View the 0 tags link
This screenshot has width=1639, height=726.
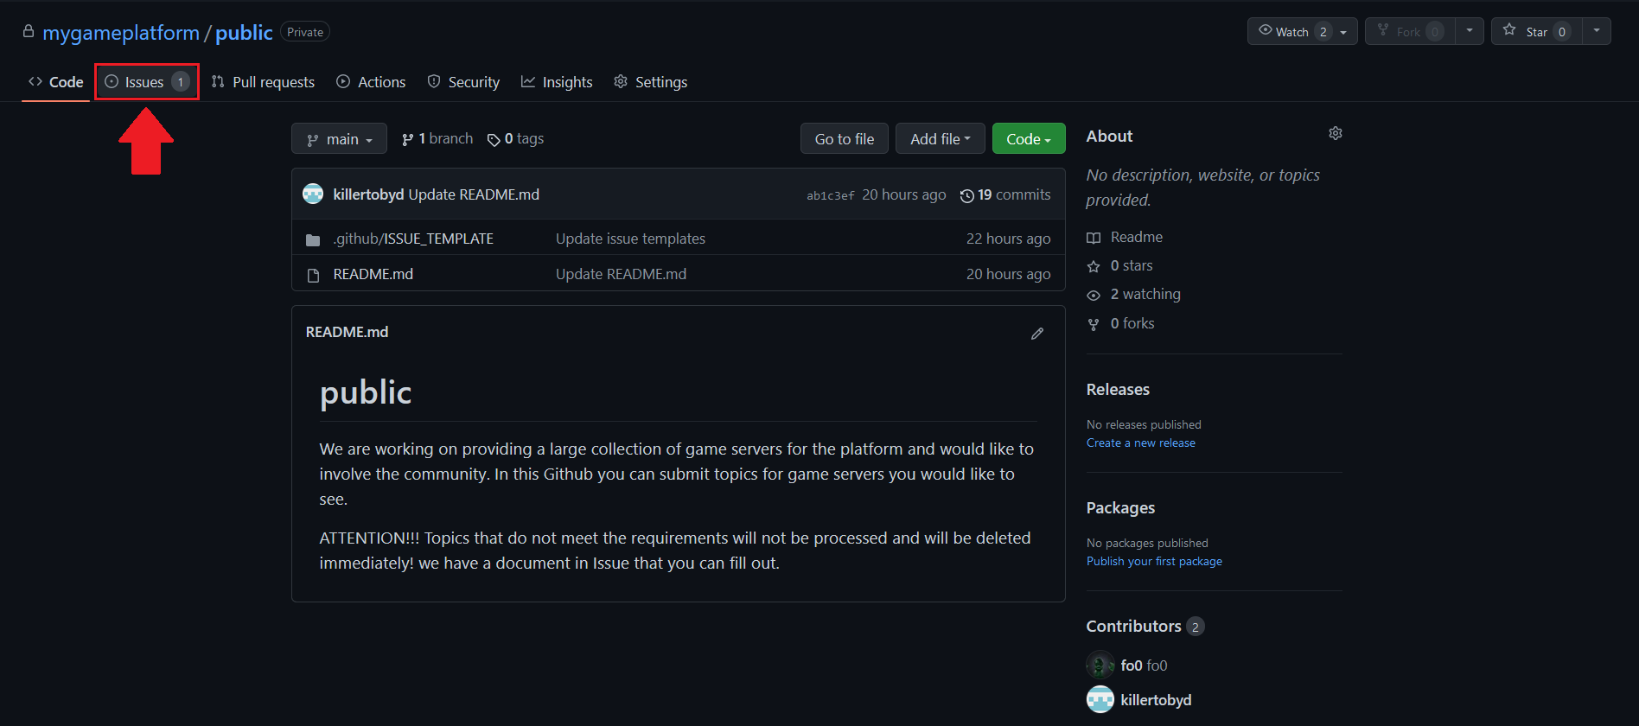point(515,138)
